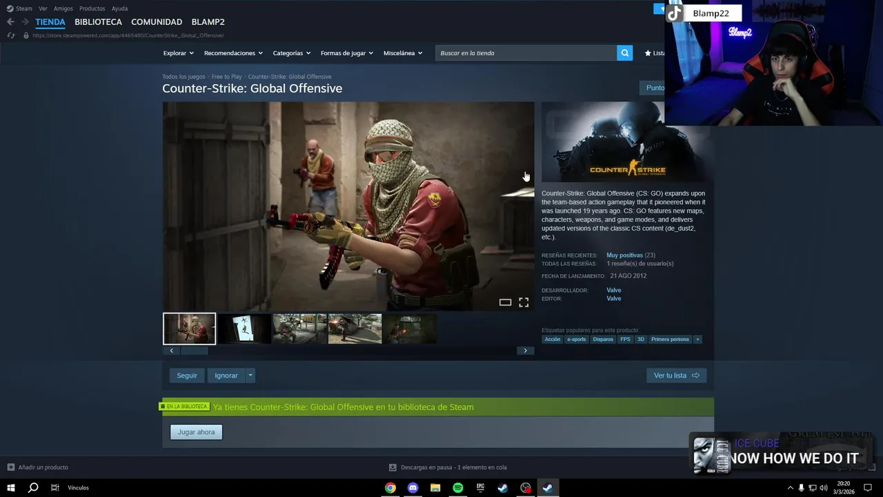Viewport: 883px width, 497px height.
Task: Click the Ignorar button
Action: click(226, 376)
